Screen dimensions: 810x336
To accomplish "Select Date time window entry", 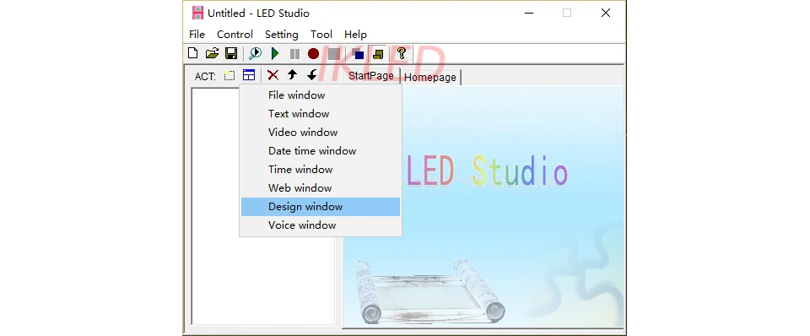I will pos(321,151).
